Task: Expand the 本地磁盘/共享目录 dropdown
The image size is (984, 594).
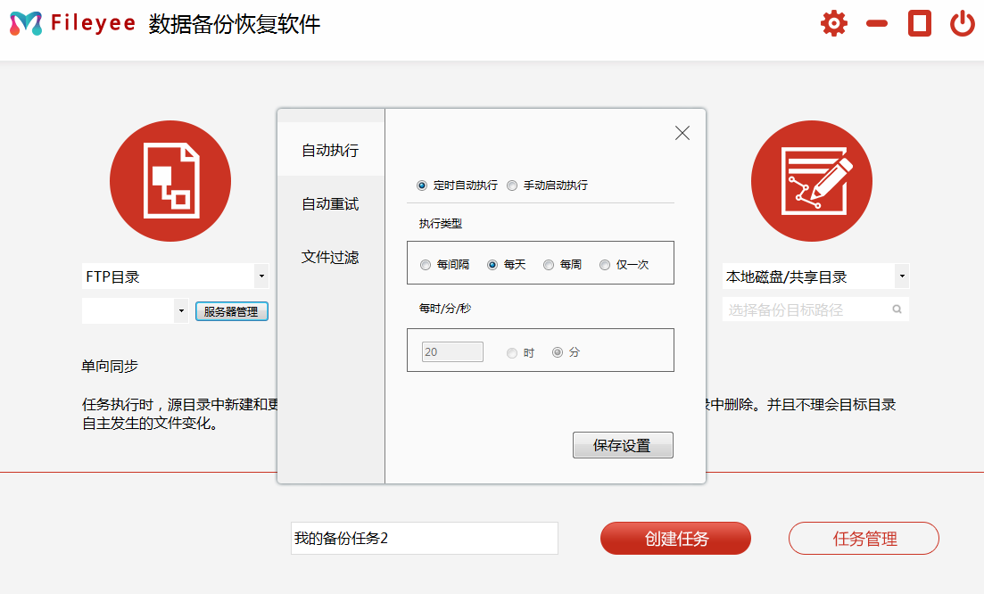Action: [x=902, y=276]
